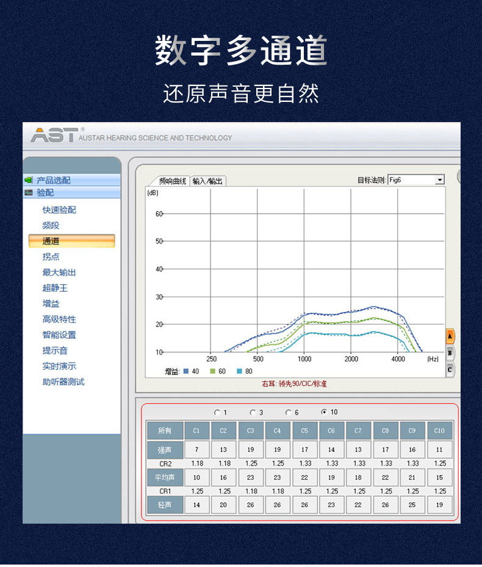This screenshot has height=567, width=482.
Task: Select channel C10 header
Action: [x=439, y=430]
